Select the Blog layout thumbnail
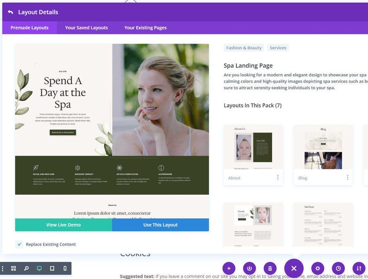The image size is (368, 279). 323,147
